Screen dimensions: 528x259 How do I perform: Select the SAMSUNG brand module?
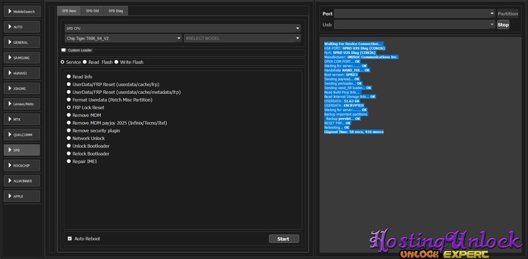tap(22, 57)
